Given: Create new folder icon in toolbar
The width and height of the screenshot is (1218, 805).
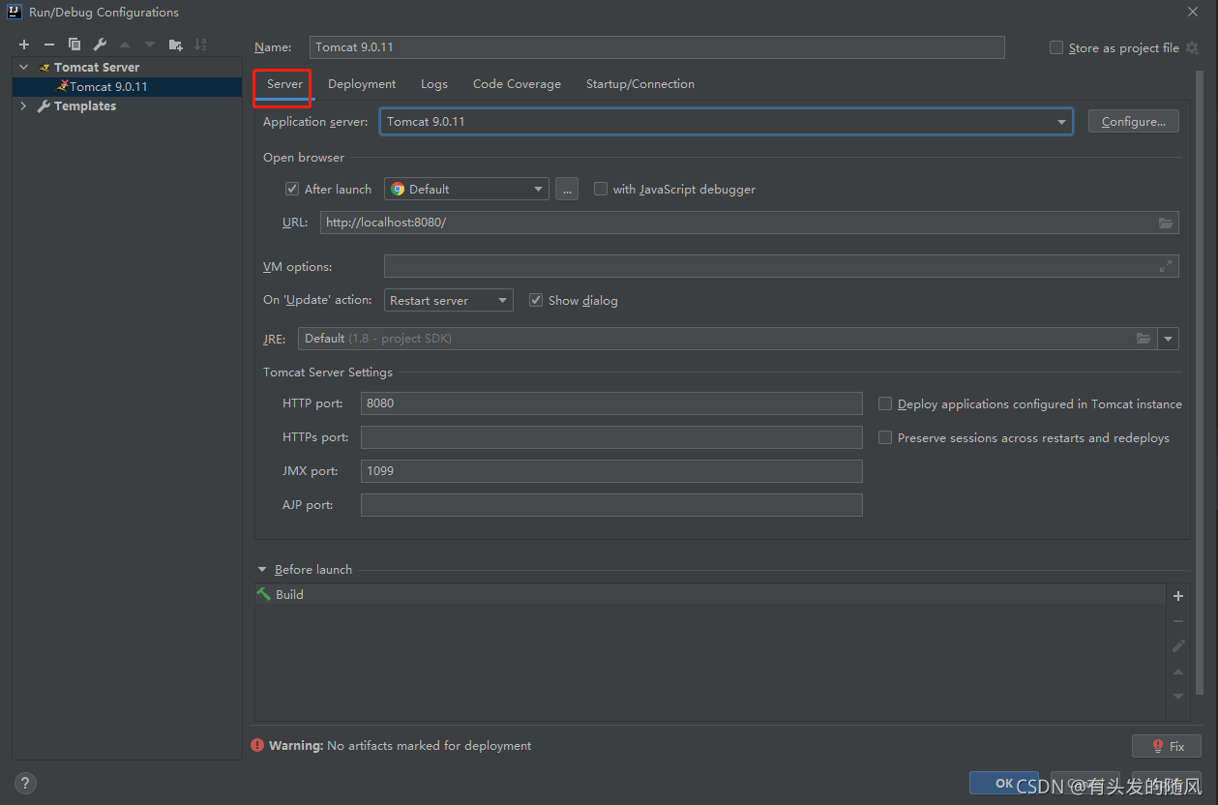Looking at the screenshot, I should pyautogui.click(x=175, y=45).
